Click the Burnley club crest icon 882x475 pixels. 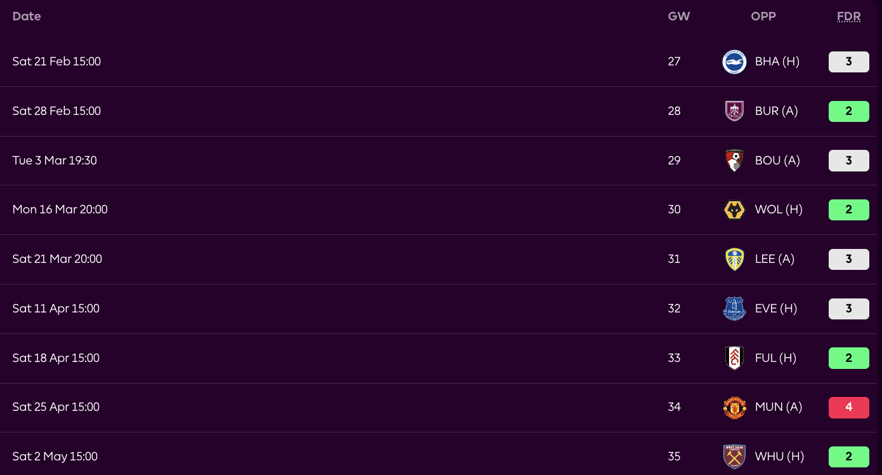[734, 111]
